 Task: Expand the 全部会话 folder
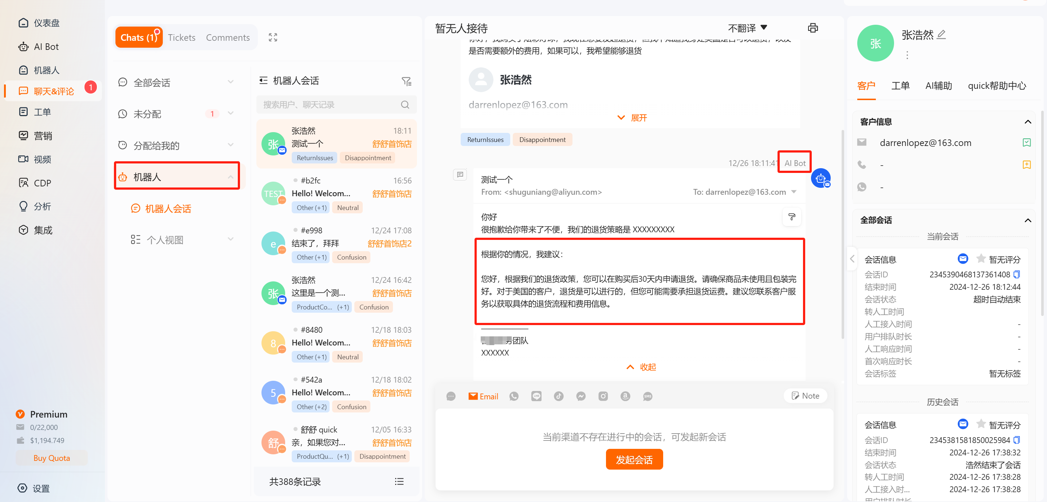point(231,82)
